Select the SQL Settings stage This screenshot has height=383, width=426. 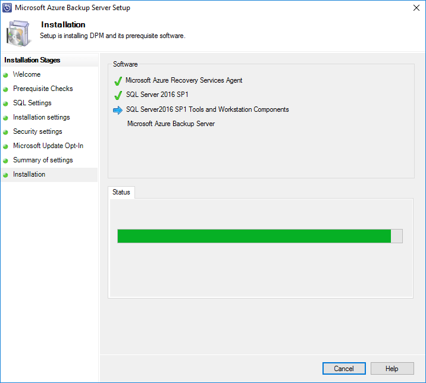[x=32, y=103]
